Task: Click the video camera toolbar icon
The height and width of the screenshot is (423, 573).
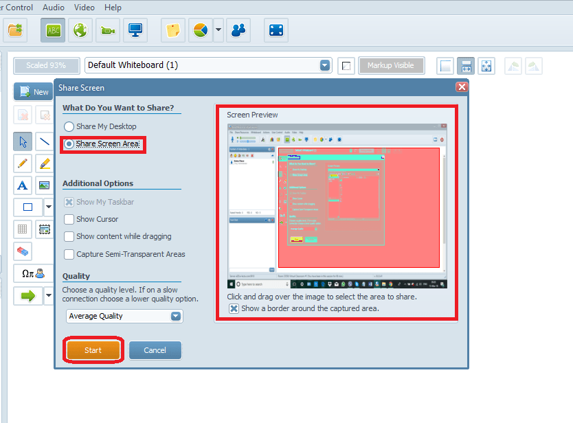Action: click(108, 30)
